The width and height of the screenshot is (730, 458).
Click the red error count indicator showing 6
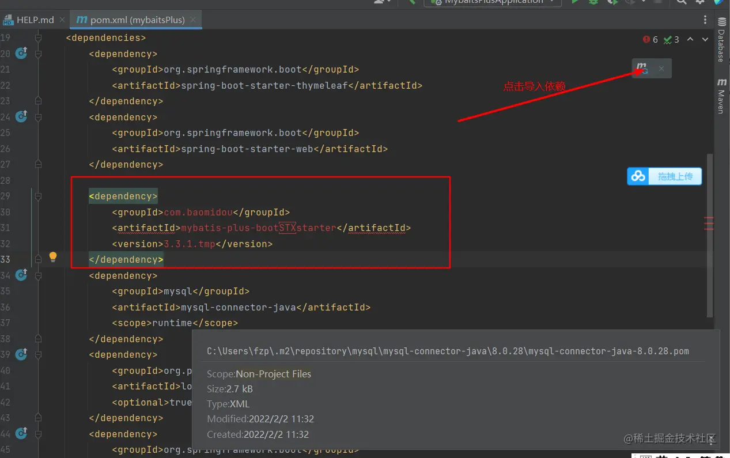(650, 40)
